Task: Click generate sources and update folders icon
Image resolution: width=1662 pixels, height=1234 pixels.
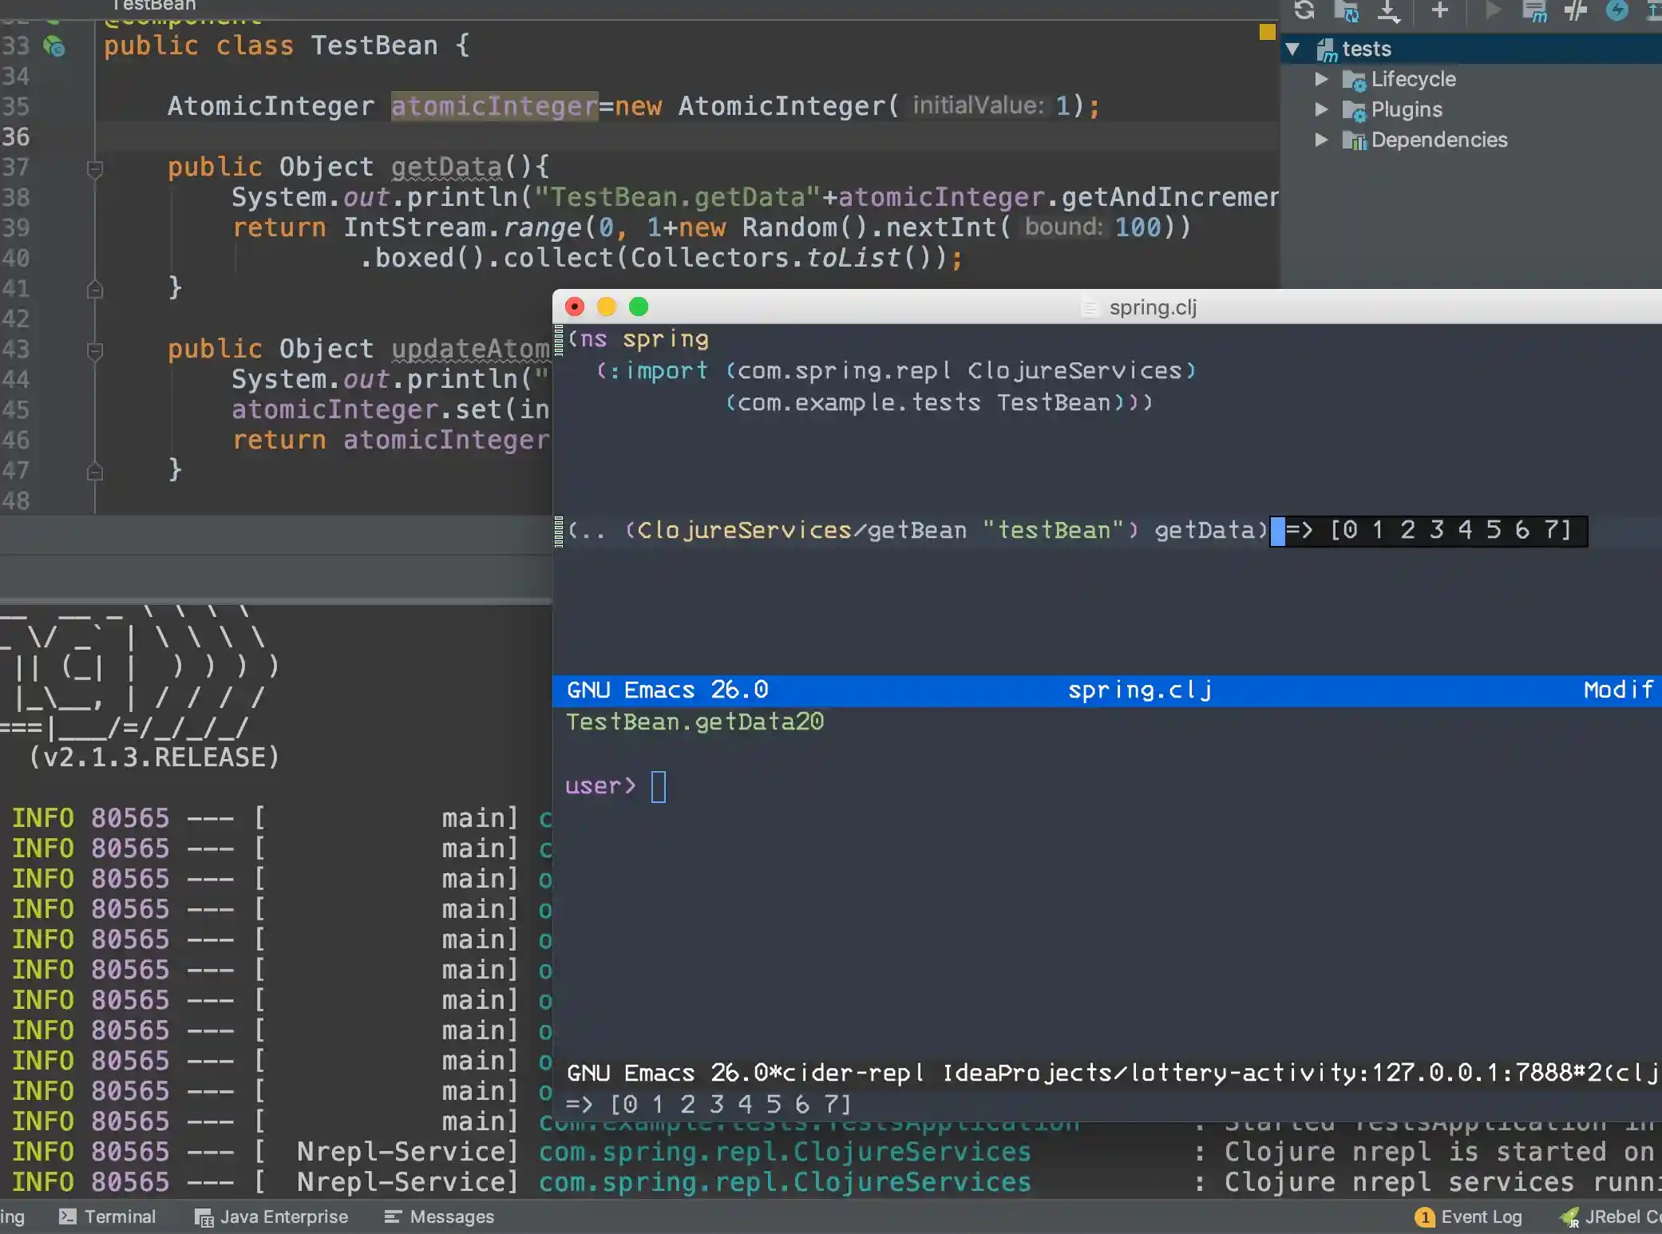Action: click(1347, 10)
